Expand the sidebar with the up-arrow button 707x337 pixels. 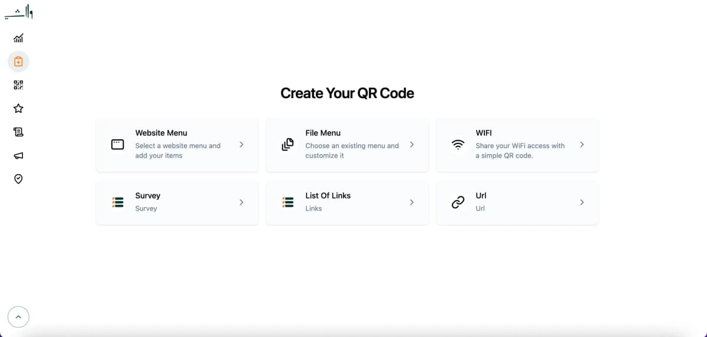click(x=18, y=317)
